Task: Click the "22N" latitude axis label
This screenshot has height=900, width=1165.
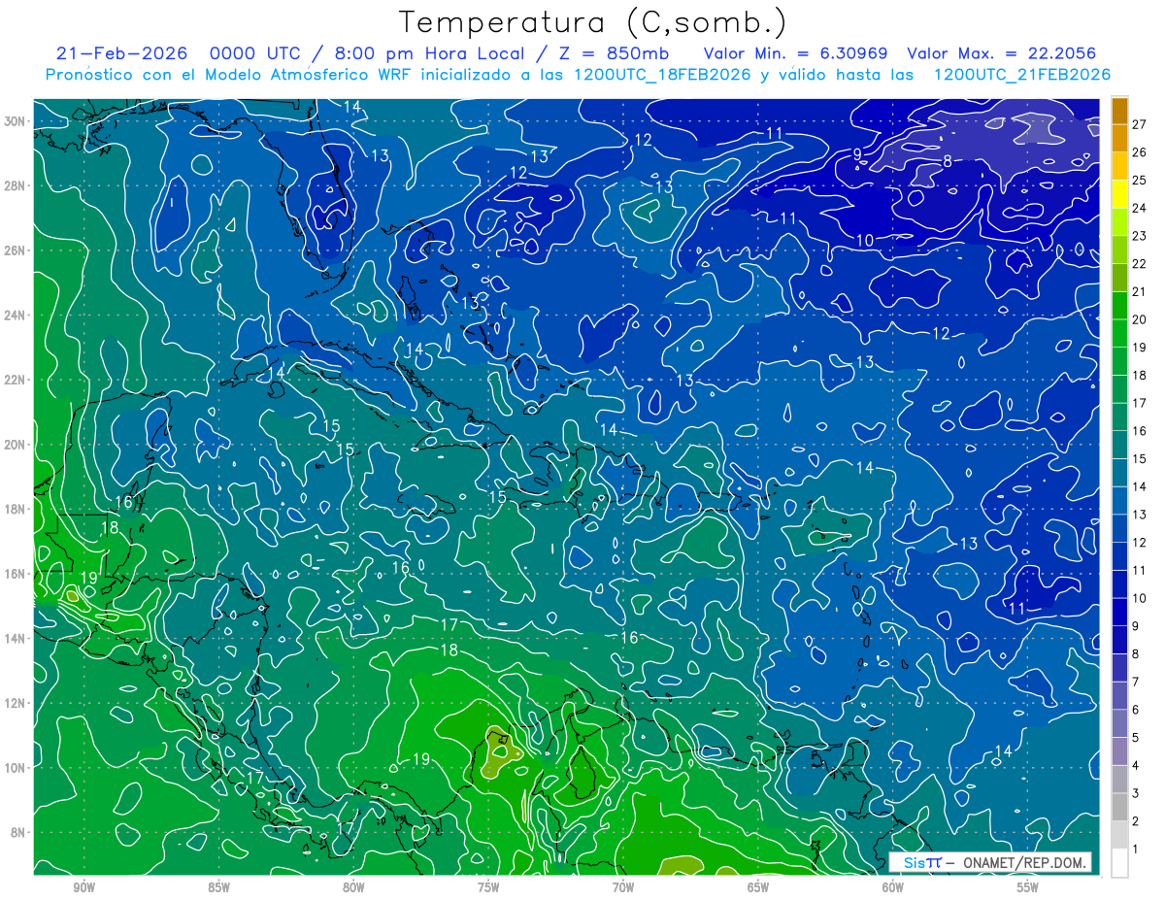Action: 16,380
